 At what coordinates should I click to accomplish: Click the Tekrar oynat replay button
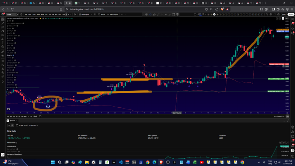point(112,14)
